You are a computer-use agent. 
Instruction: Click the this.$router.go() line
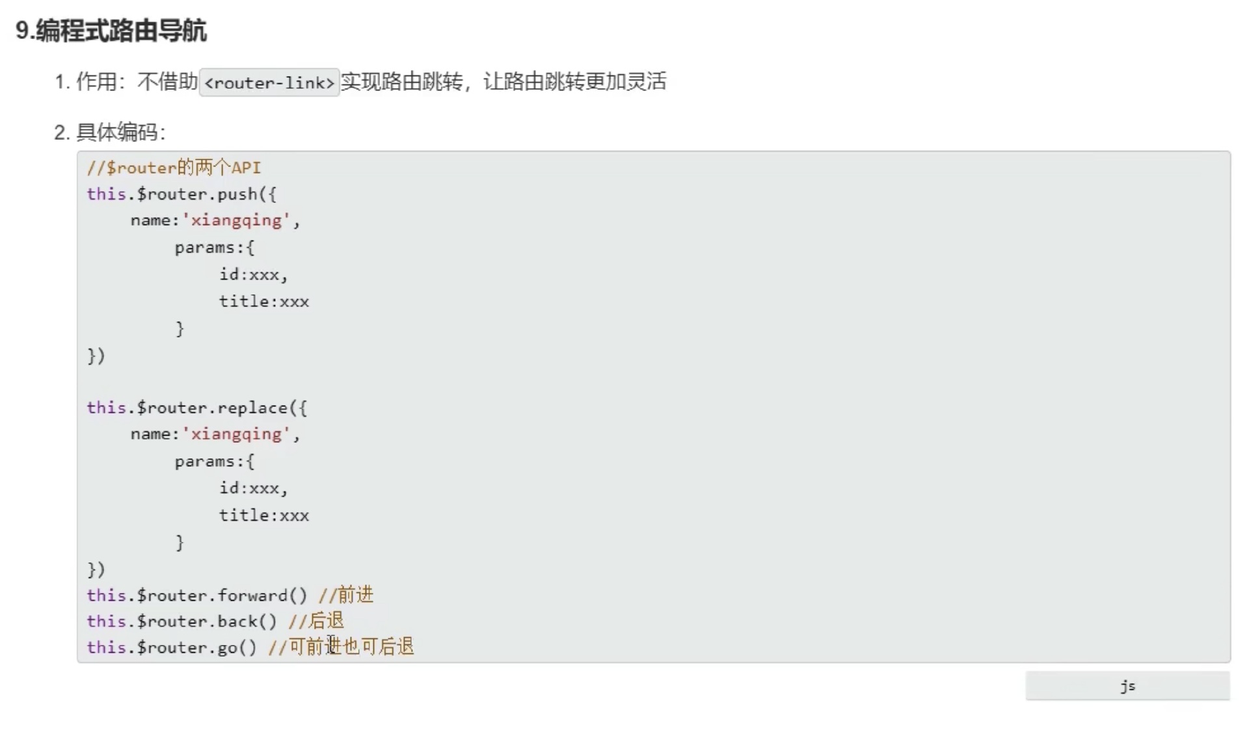(x=172, y=648)
